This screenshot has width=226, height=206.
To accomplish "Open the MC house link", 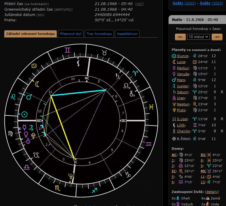I will click(x=203, y=171).
